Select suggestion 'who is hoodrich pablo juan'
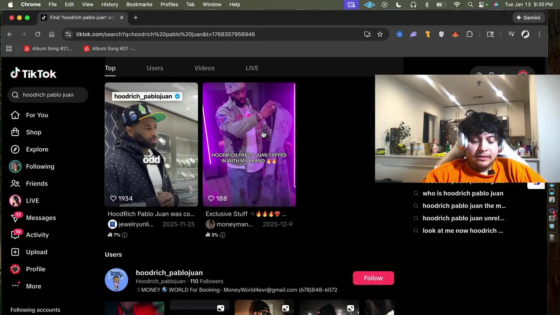 [463, 193]
